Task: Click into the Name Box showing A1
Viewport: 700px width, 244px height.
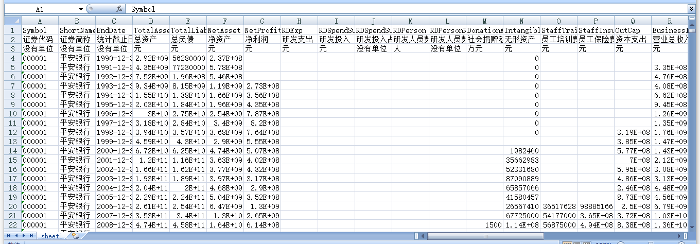Action: 40,9
